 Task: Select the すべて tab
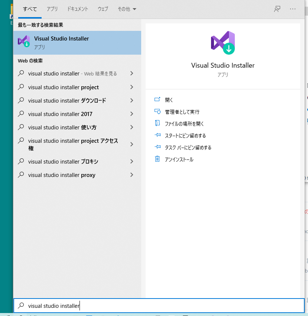click(x=30, y=9)
